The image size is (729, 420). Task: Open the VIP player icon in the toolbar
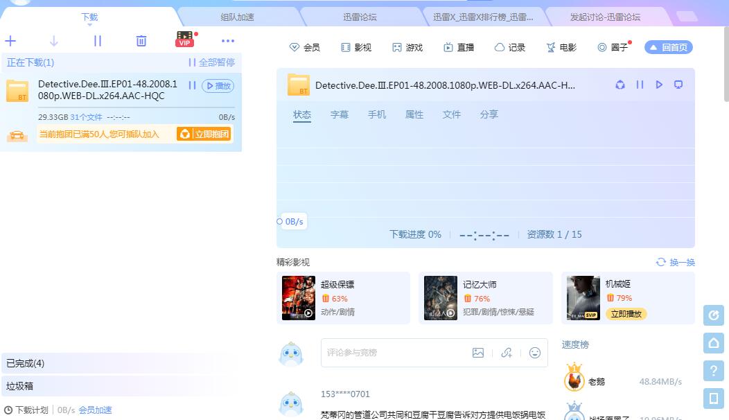(x=184, y=41)
